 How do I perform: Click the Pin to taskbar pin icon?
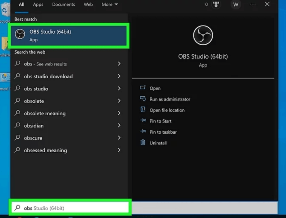click(143, 131)
